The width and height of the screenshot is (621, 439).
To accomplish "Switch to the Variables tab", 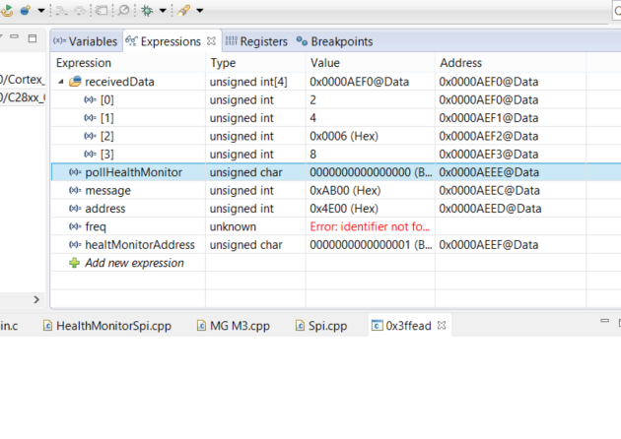I will pos(86,41).
